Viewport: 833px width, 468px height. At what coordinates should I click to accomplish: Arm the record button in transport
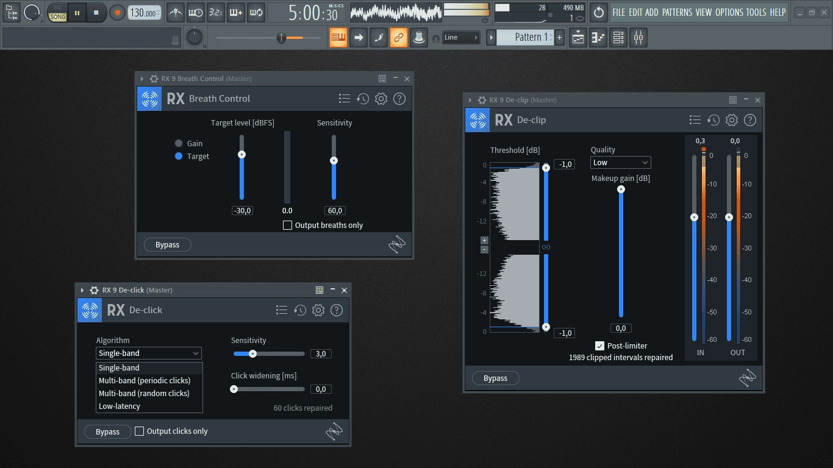click(x=117, y=12)
